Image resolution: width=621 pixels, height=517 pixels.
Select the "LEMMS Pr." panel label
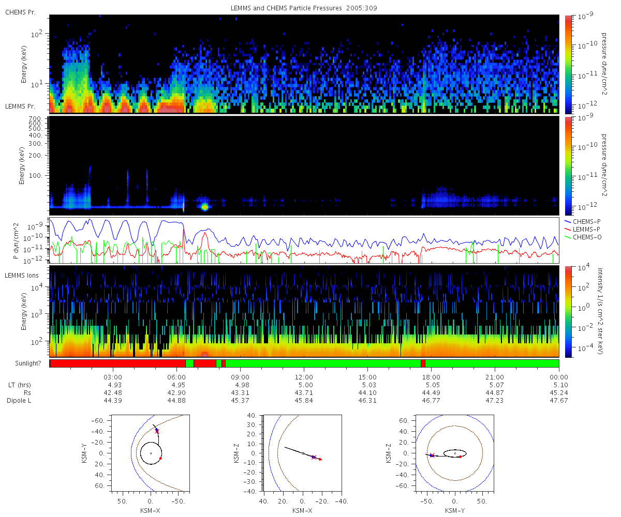[21, 106]
